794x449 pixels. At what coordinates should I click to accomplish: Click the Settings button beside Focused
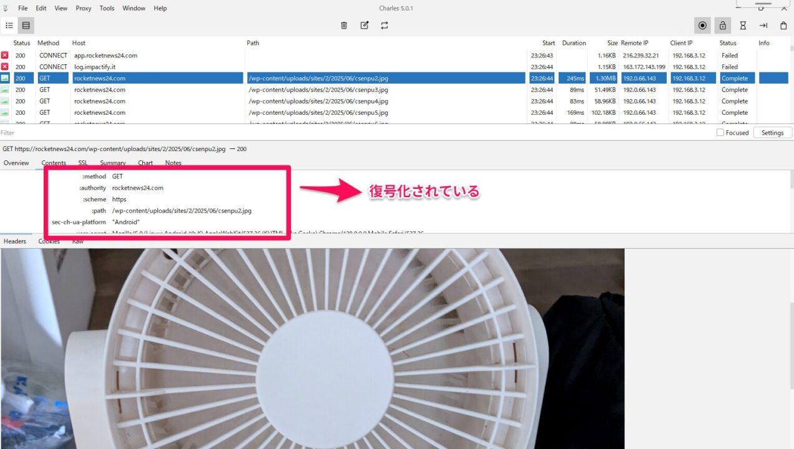772,133
